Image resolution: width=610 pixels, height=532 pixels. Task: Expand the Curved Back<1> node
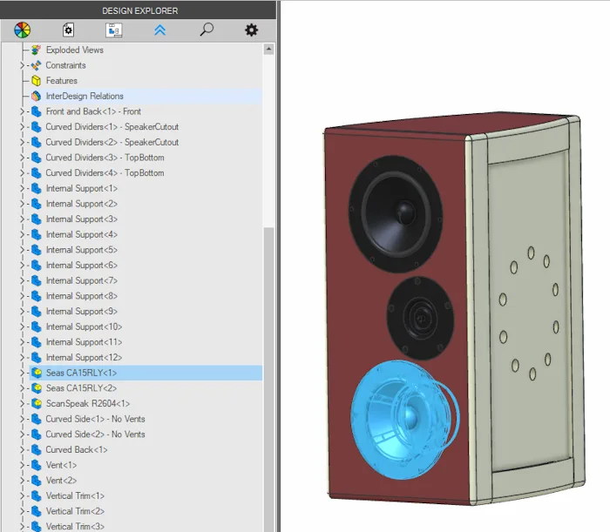point(22,449)
